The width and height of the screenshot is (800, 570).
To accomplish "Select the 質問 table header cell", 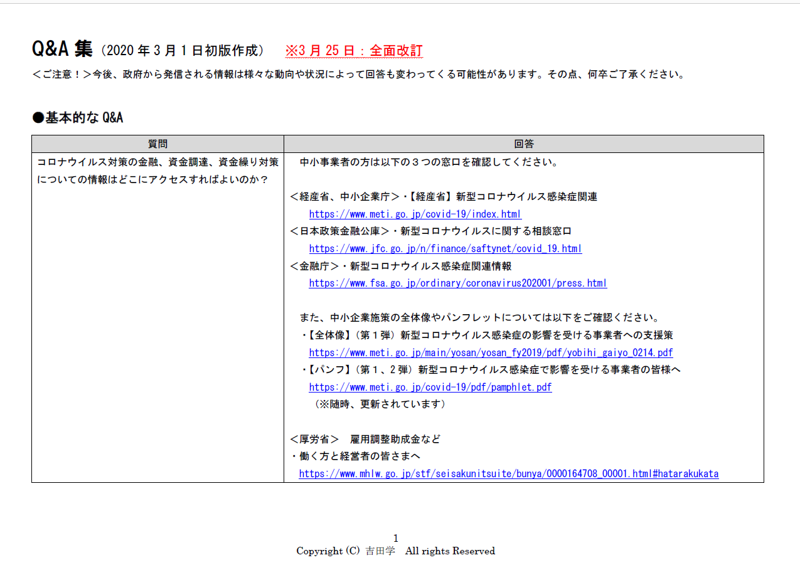I will (x=157, y=144).
